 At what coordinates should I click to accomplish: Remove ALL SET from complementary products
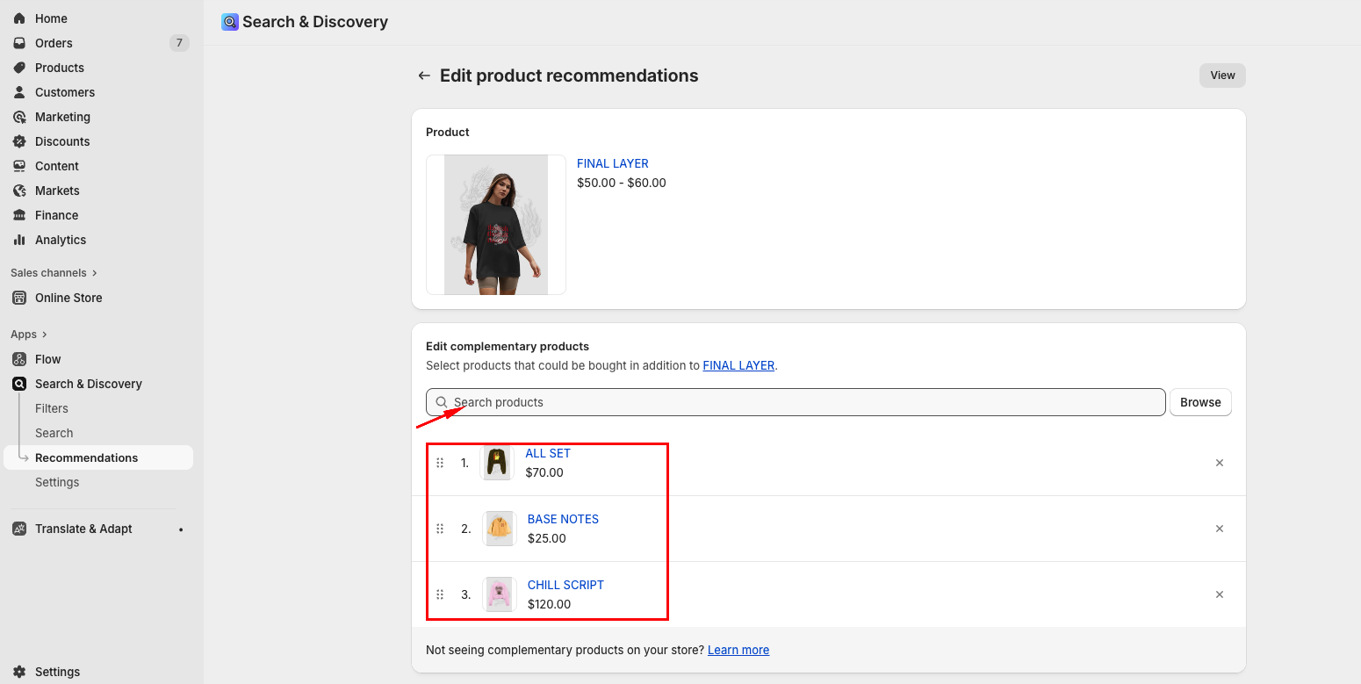point(1220,463)
